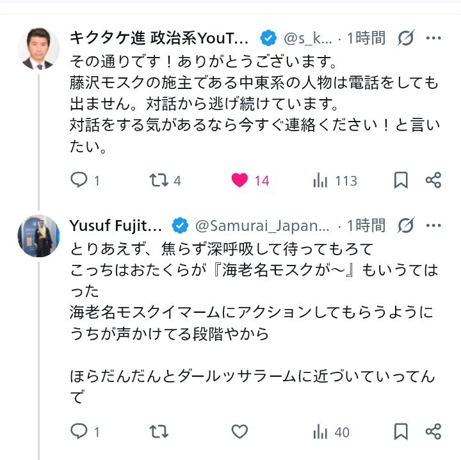View analytics showing 40 views
Screen dimensions: 461x460
[321, 432]
